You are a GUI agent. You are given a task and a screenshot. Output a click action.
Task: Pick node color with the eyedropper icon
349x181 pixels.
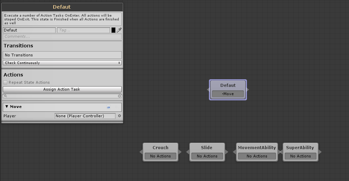(119, 30)
